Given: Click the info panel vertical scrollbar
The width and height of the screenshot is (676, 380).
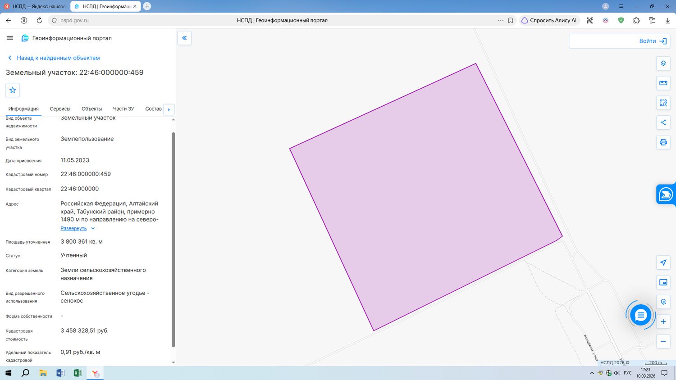Looking at the screenshot, I should click(174, 240).
